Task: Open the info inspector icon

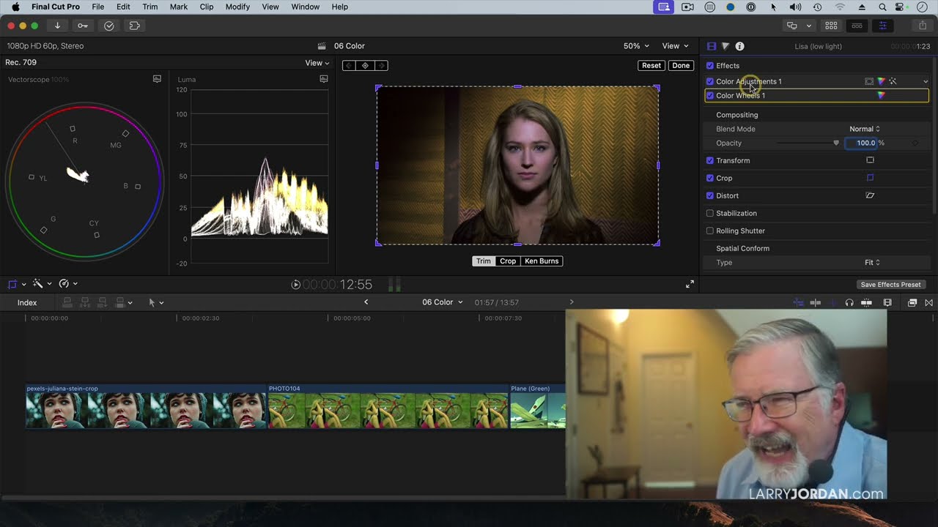Action: (x=739, y=46)
